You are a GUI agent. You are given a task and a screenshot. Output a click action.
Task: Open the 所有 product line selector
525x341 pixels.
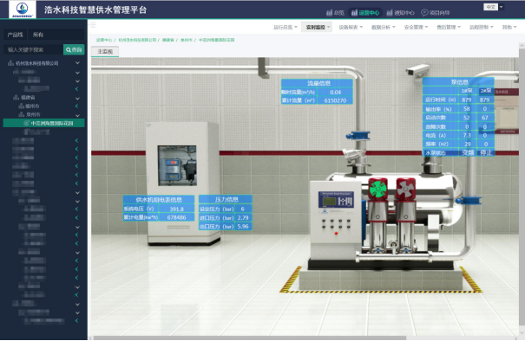pos(56,35)
